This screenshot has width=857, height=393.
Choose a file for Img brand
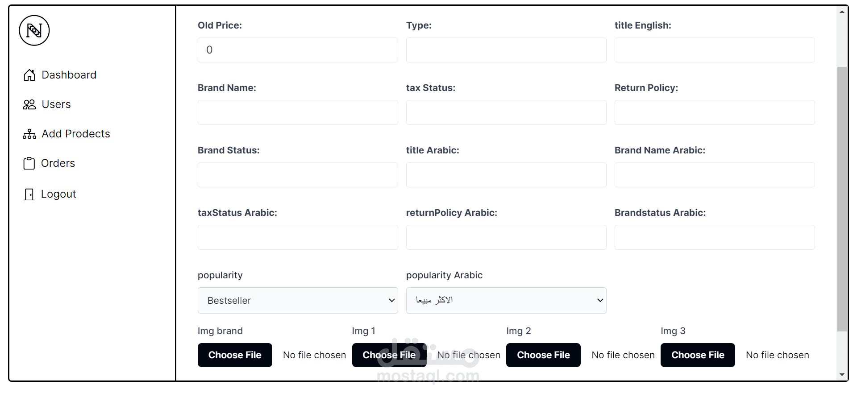tap(235, 355)
